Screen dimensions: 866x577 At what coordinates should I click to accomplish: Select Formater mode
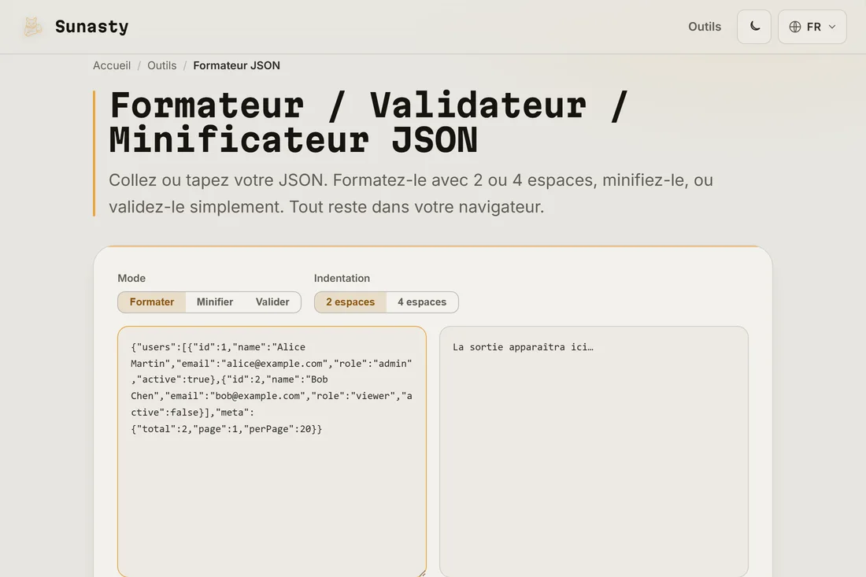pyautogui.click(x=152, y=302)
